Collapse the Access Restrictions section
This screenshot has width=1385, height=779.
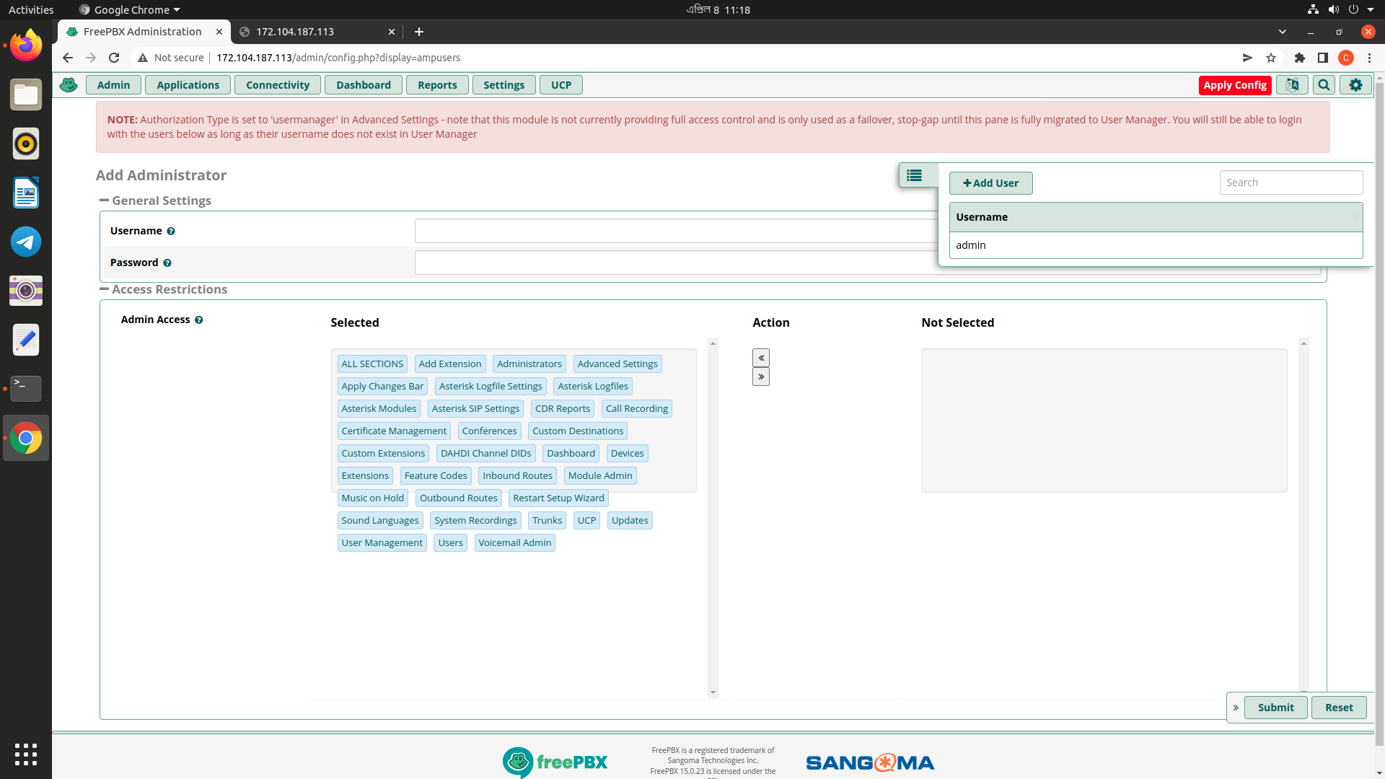click(x=105, y=289)
